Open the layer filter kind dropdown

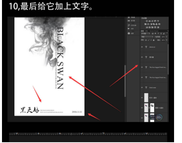coord(145,33)
